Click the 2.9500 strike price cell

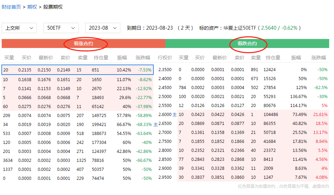165,177
